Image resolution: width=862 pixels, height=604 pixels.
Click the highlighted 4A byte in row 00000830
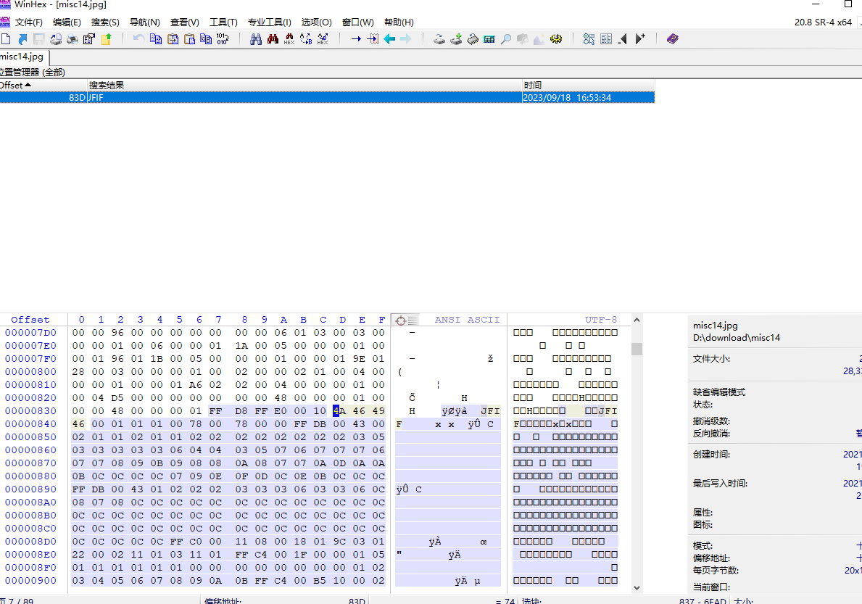tap(339, 411)
